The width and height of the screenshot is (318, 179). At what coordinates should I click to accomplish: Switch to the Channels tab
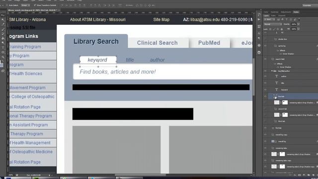[x=282, y=15]
